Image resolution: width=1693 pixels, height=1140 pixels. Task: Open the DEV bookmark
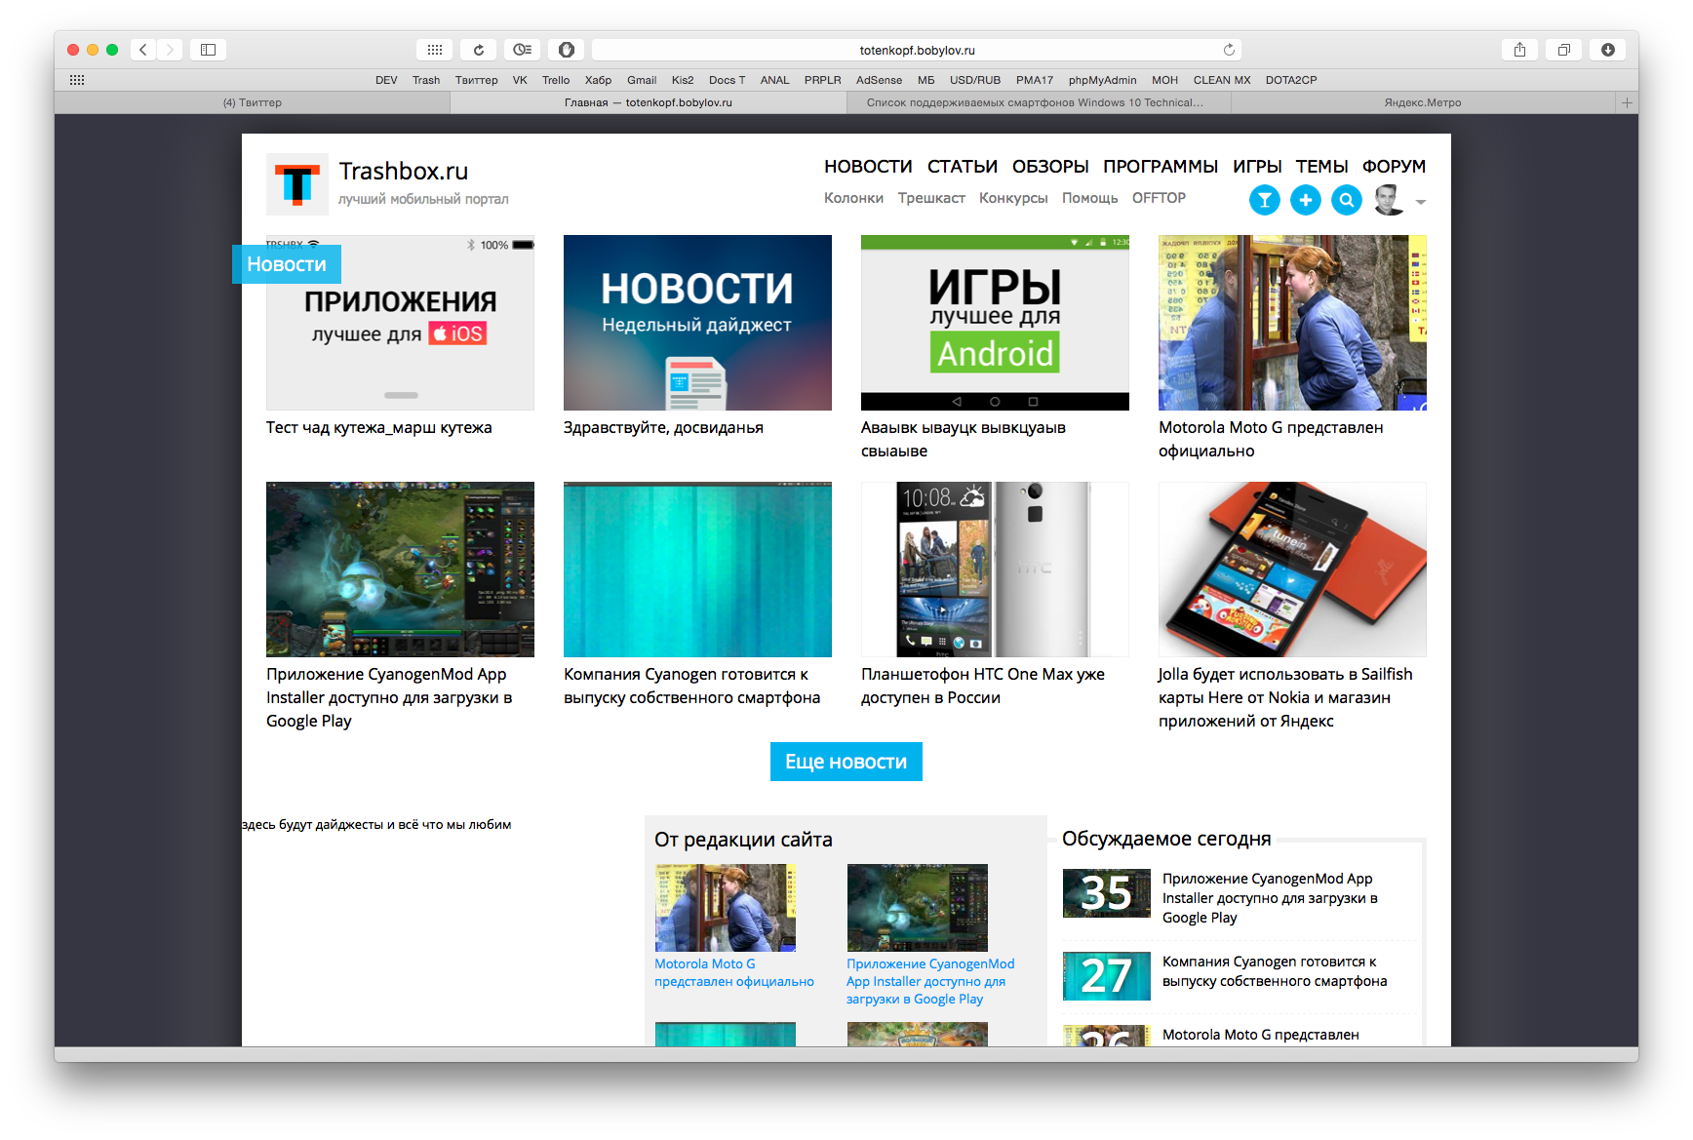click(x=386, y=80)
